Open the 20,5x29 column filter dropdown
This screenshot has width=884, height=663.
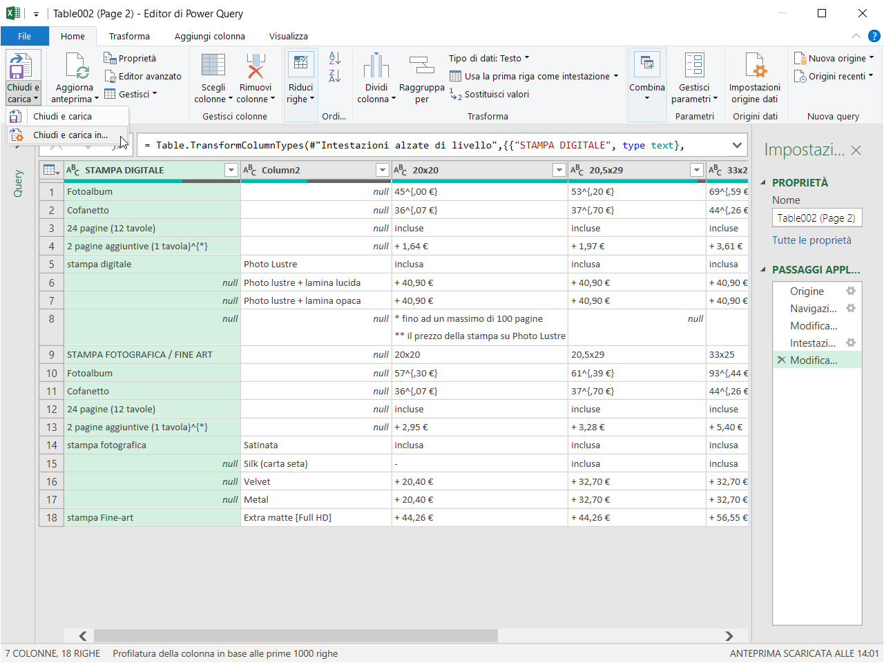(x=697, y=170)
